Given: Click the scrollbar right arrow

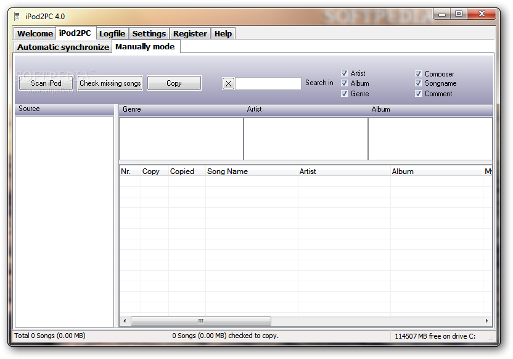Looking at the screenshot, I should click(x=487, y=321).
